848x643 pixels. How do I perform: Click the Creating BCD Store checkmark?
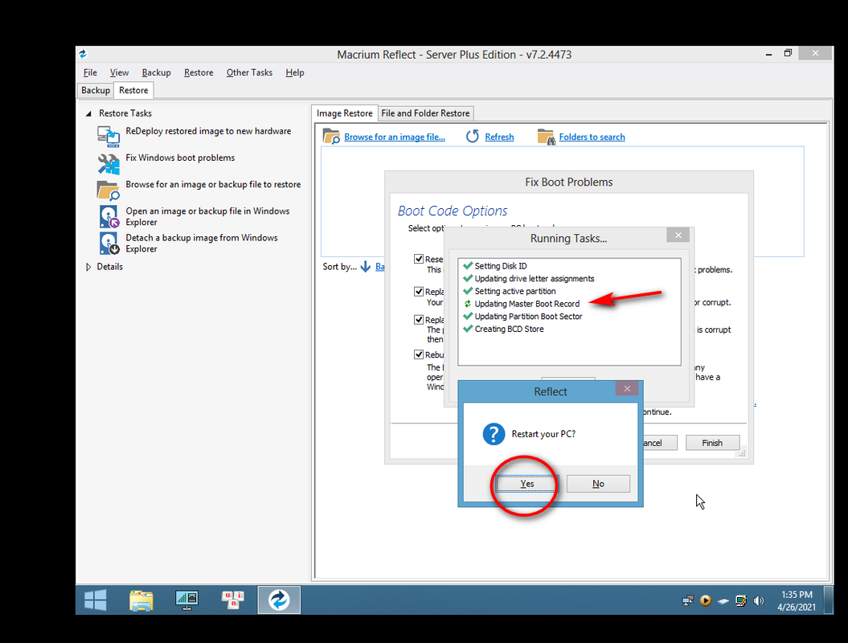[468, 329]
